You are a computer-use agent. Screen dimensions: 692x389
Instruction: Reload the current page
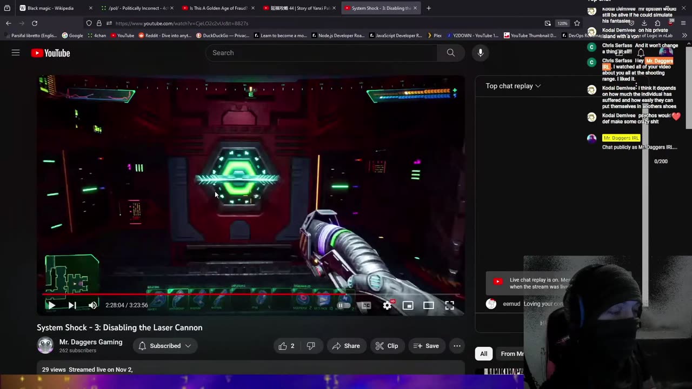coord(35,23)
